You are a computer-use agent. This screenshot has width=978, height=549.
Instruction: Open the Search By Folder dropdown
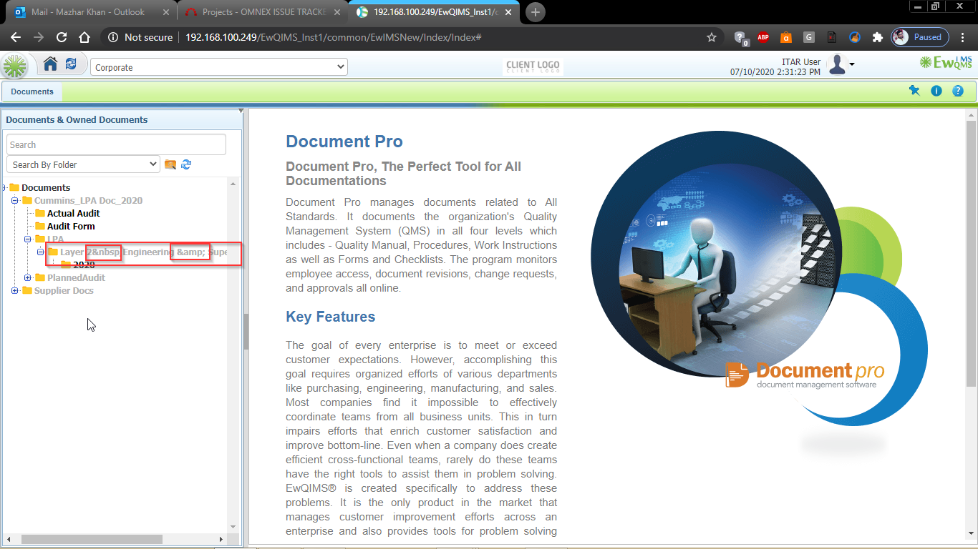point(83,164)
